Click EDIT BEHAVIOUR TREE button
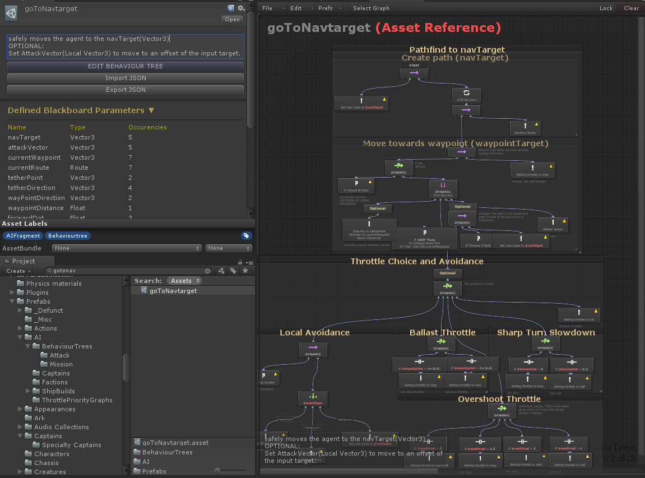645x478 pixels. pos(126,66)
